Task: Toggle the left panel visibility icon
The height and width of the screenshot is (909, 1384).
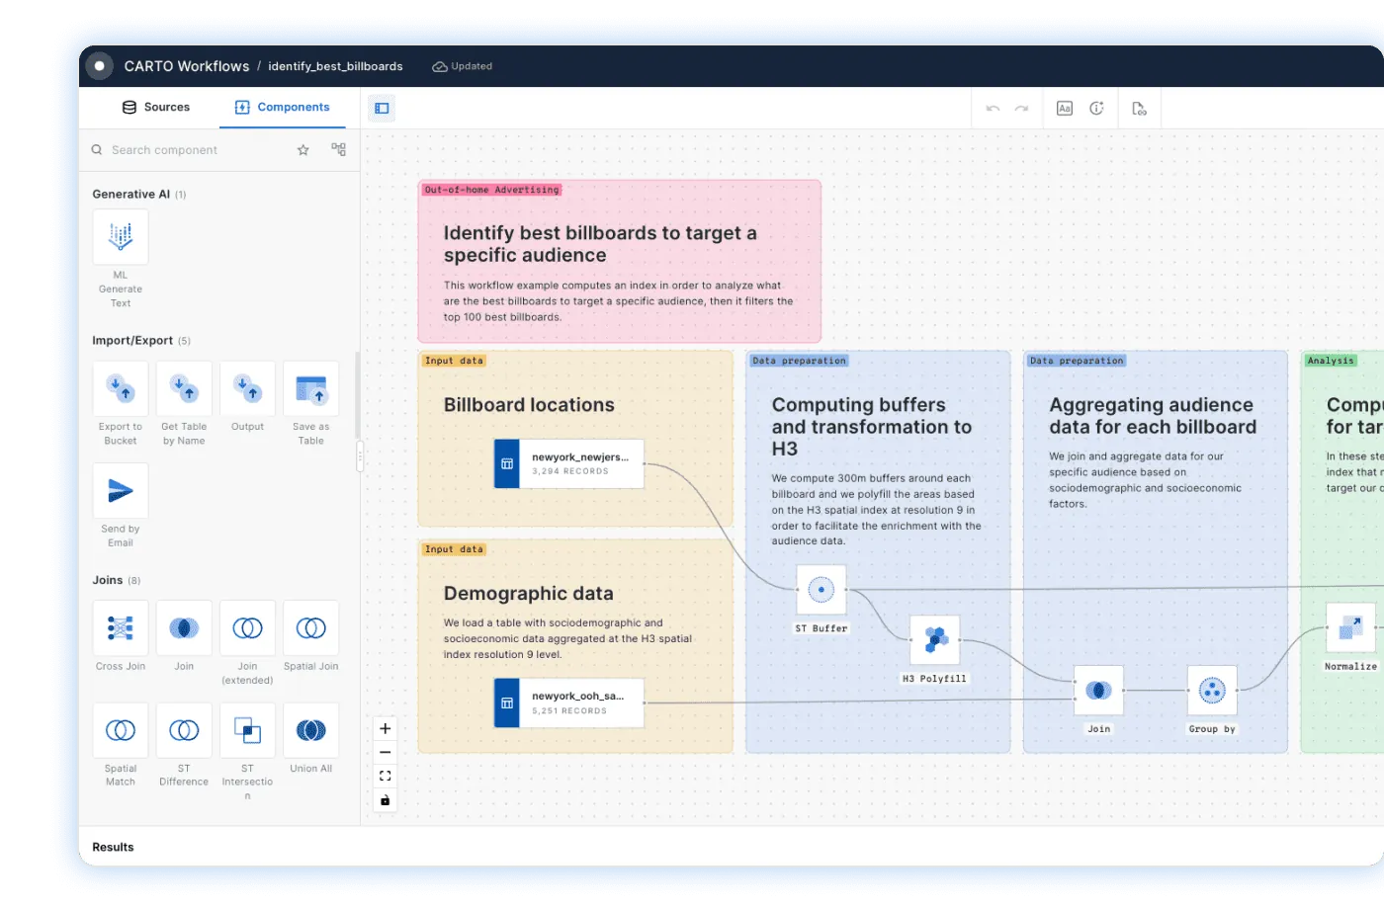Action: pyautogui.click(x=382, y=108)
